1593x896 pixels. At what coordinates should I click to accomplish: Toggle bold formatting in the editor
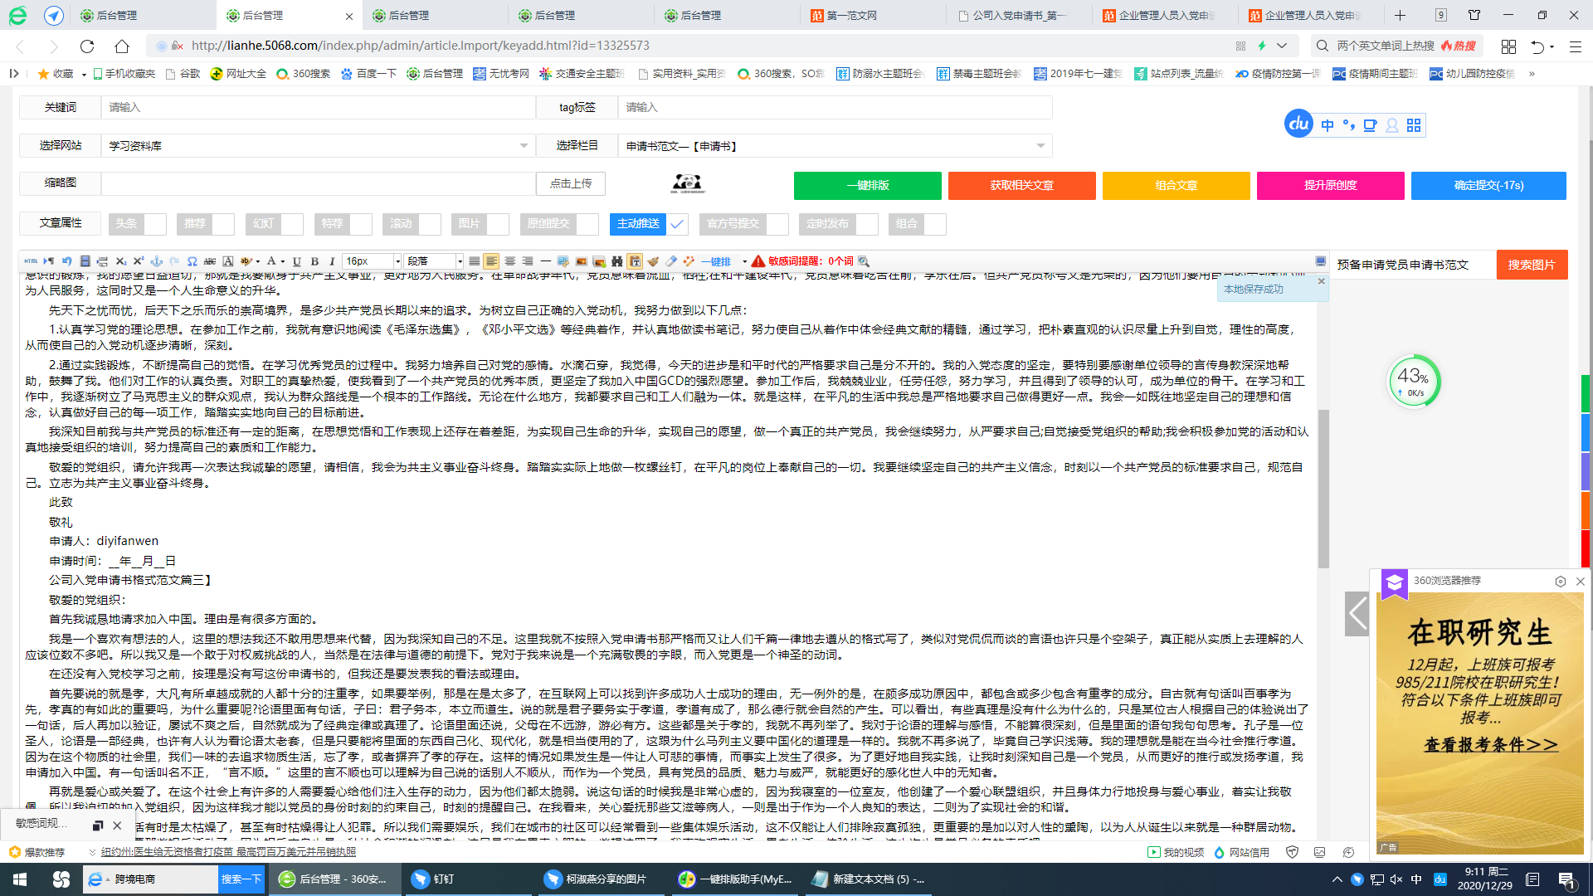click(315, 261)
